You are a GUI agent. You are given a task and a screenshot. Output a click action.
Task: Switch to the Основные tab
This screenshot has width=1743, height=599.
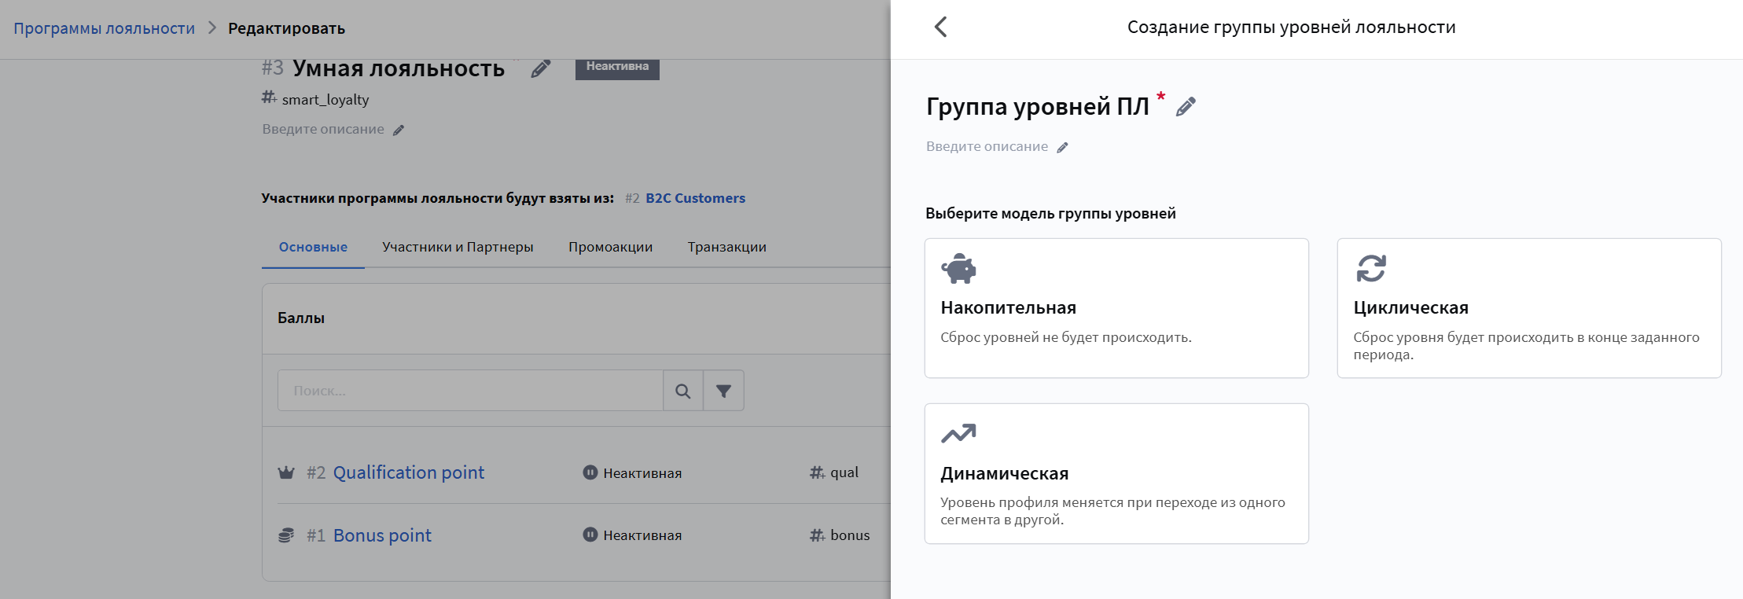(x=313, y=247)
